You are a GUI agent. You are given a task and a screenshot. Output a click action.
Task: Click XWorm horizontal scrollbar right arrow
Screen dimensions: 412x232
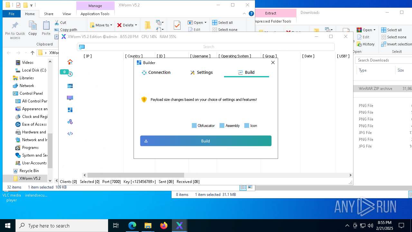point(350,175)
